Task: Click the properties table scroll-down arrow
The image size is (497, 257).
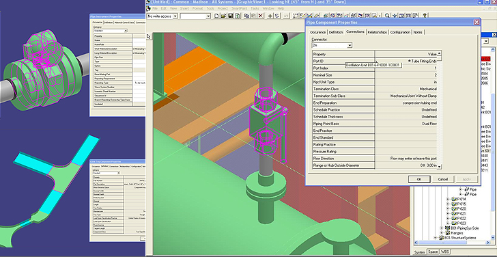Action: coord(440,166)
